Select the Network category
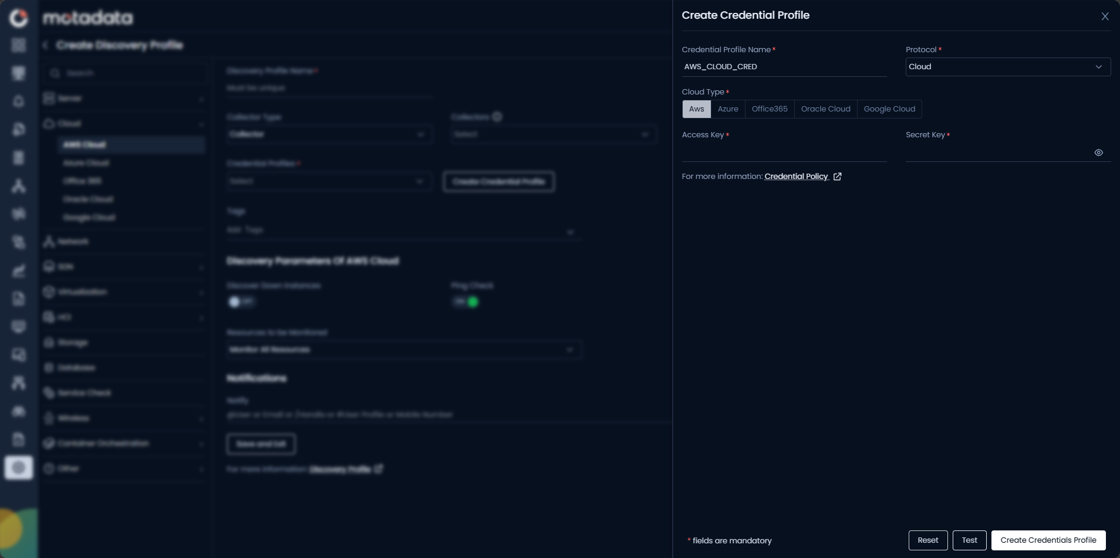 click(124, 242)
